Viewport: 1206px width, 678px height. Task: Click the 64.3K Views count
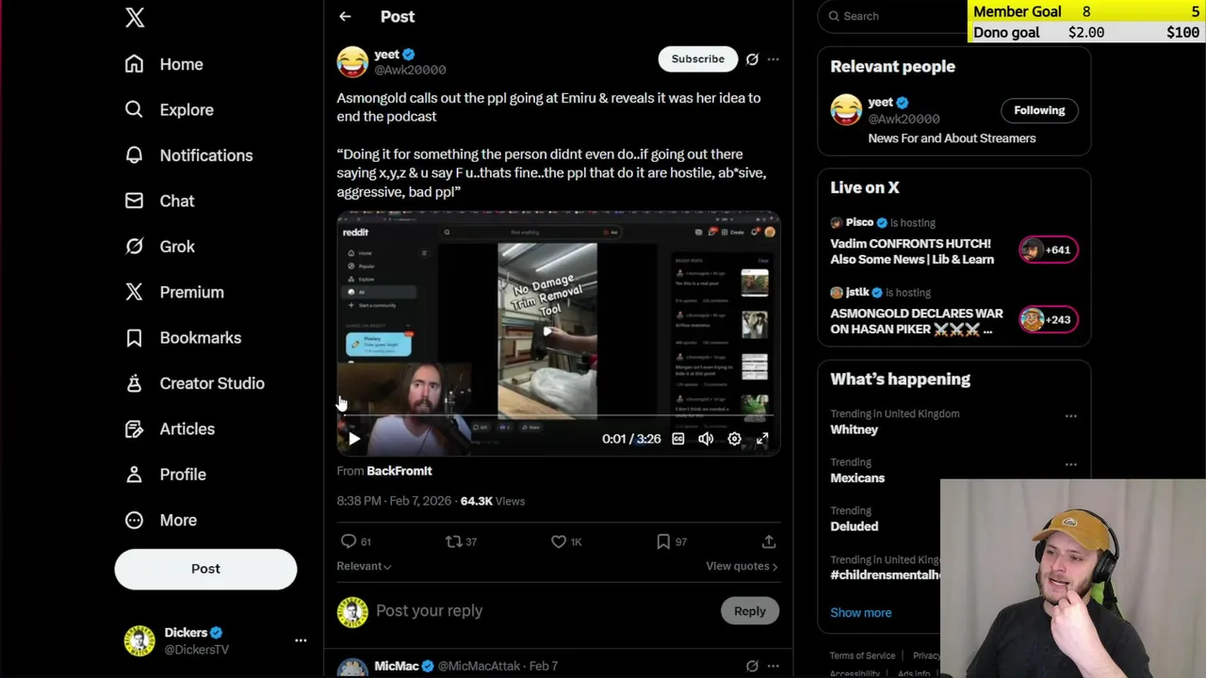pos(492,501)
